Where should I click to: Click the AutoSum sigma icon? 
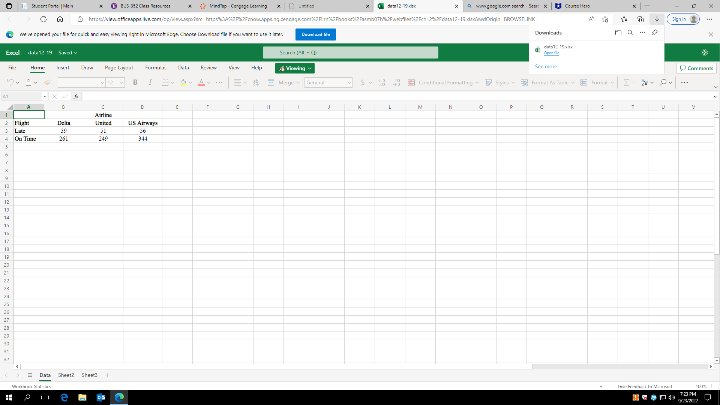[626, 82]
